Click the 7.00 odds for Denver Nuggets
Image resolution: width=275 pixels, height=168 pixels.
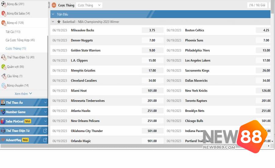coord(152,40)
